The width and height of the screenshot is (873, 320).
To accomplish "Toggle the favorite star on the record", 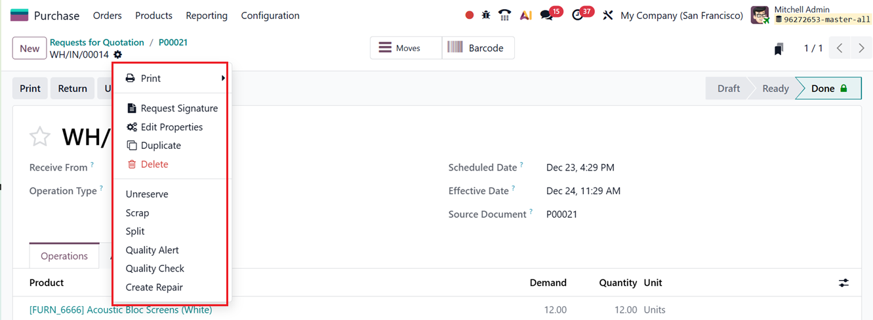I will pyautogui.click(x=40, y=137).
